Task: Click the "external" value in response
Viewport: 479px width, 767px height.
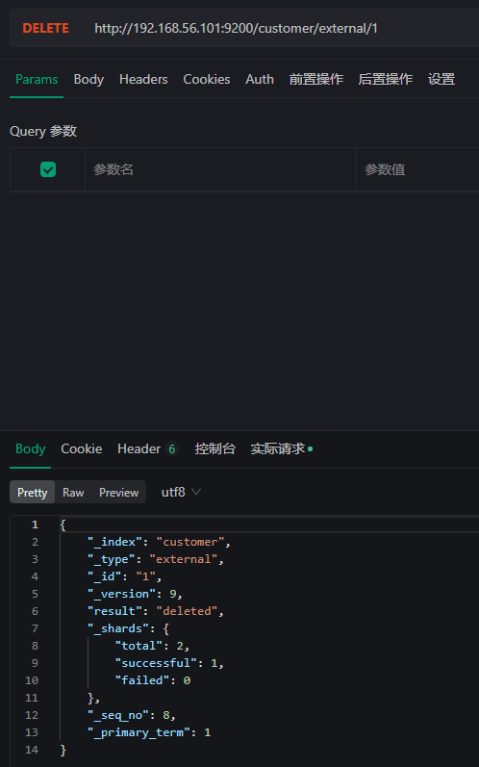Action: click(x=184, y=559)
